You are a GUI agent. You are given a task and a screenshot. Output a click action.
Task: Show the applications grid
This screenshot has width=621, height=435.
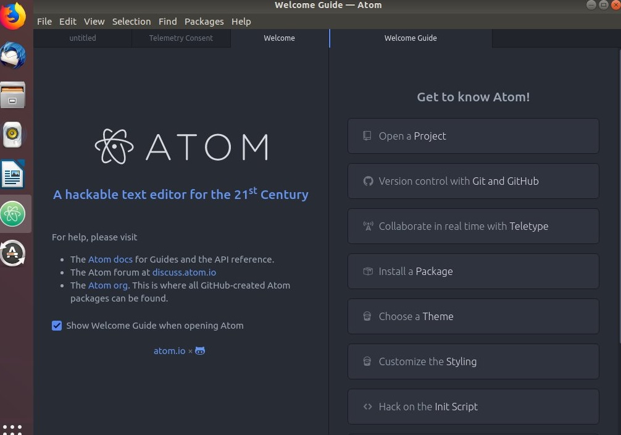pyautogui.click(x=12, y=428)
